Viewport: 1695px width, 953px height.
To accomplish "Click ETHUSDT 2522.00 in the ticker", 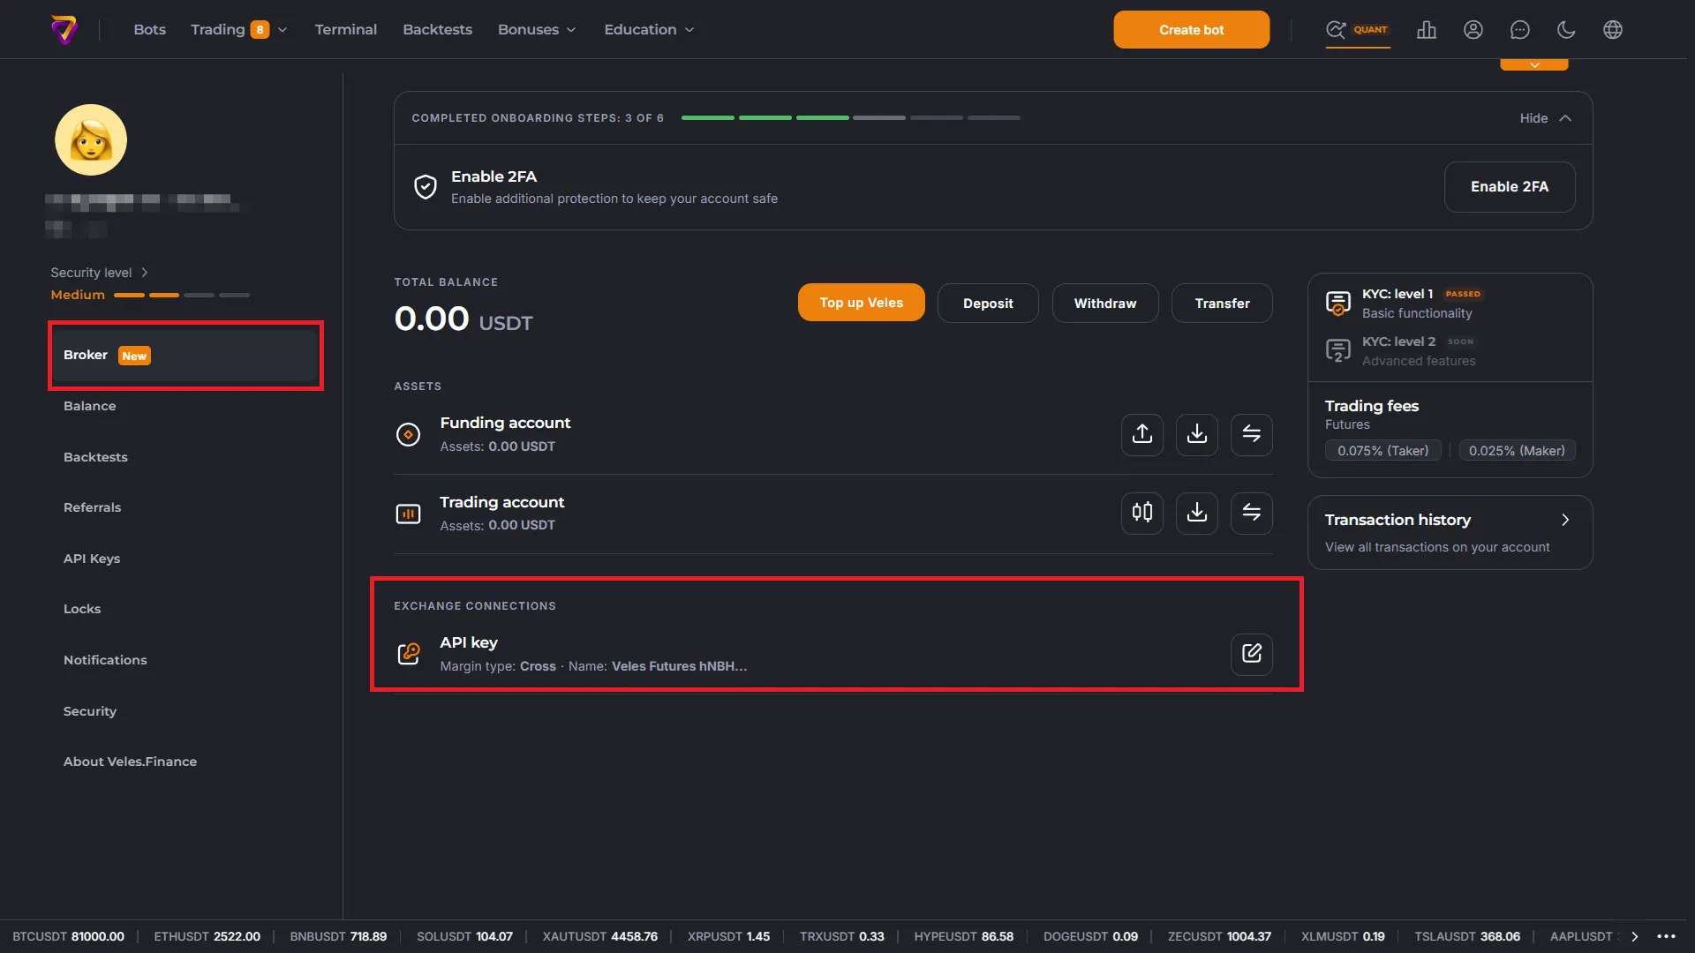I will click(x=207, y=937).
